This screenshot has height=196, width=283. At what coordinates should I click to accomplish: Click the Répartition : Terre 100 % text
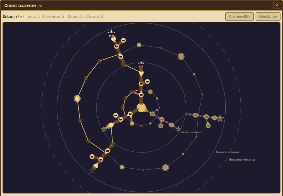tap(86, 16)
